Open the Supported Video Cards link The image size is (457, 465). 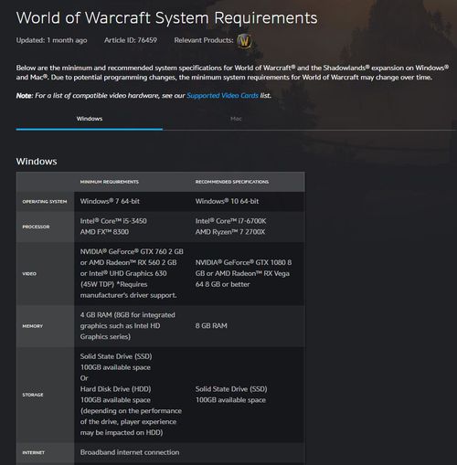coord(222,95)
